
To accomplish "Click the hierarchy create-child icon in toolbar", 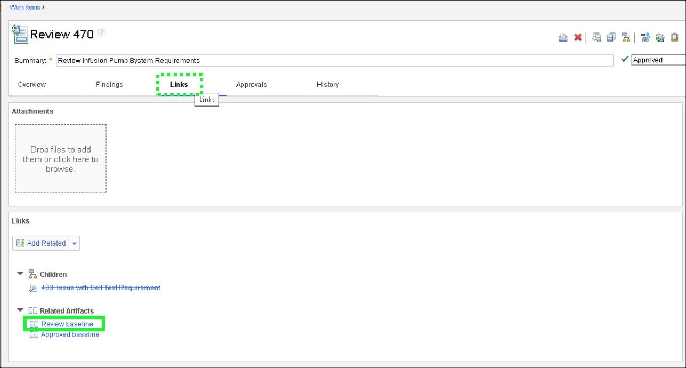I will (626, 38).
